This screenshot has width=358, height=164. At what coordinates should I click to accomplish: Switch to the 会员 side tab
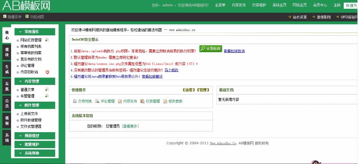coord(7,103)
